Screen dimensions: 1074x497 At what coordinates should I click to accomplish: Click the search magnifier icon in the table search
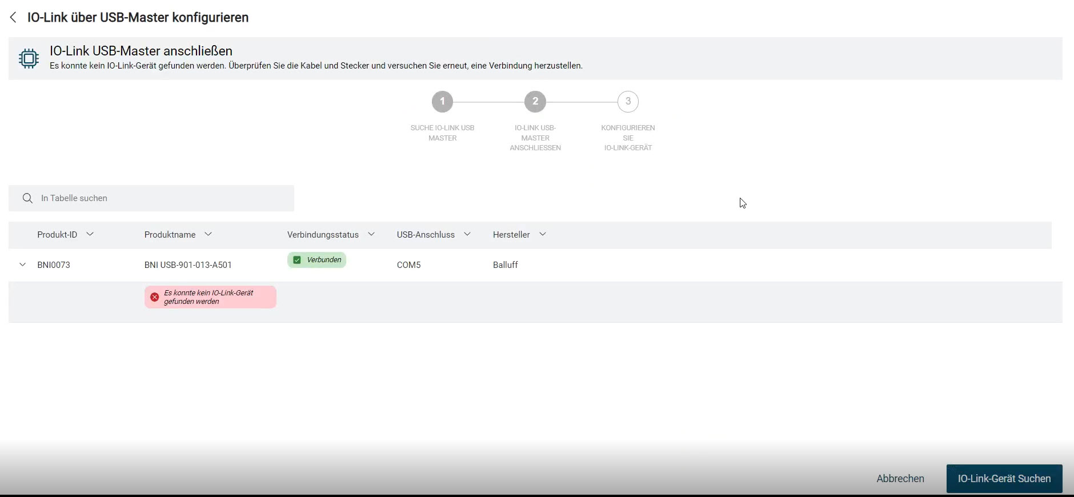point(27,198)
